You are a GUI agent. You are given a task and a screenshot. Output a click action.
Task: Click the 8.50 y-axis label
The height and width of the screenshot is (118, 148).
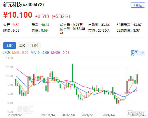click(10, 103)
